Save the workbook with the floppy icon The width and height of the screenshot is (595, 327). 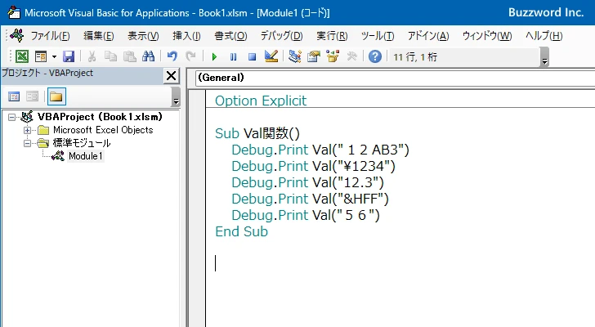pos(69,56)
